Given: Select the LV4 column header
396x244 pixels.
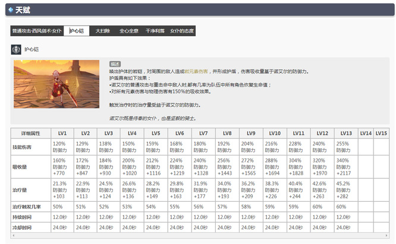Looking at the screenshot, I should click(132, 133).
